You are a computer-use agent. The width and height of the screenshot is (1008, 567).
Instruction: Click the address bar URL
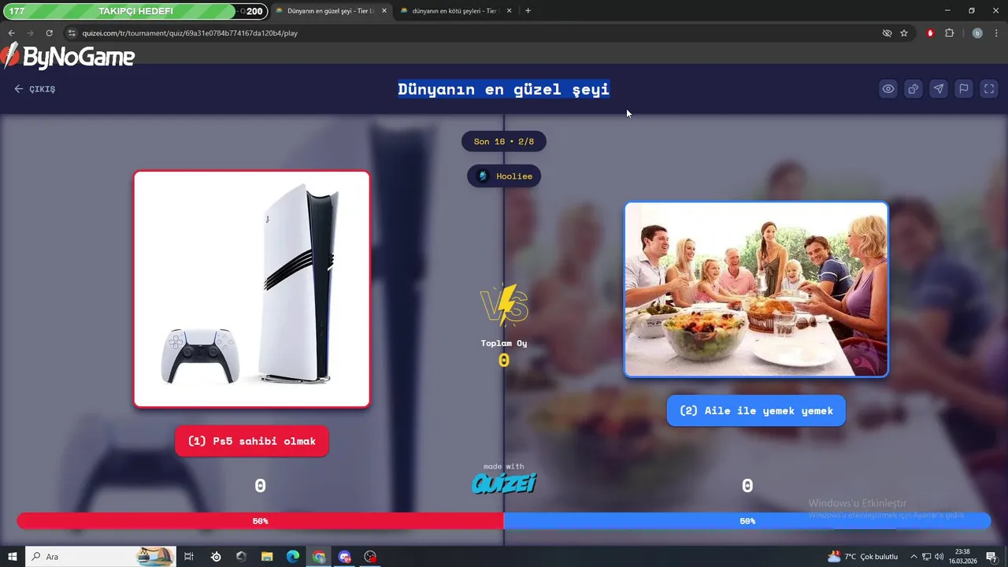tap(190, 33)
